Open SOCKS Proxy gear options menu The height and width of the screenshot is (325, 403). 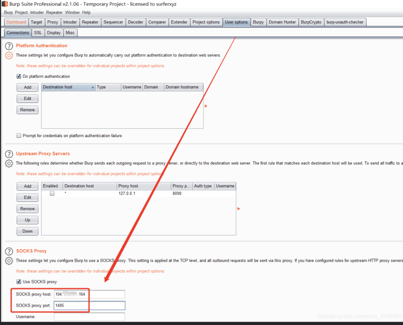click(x=9, y=261)
